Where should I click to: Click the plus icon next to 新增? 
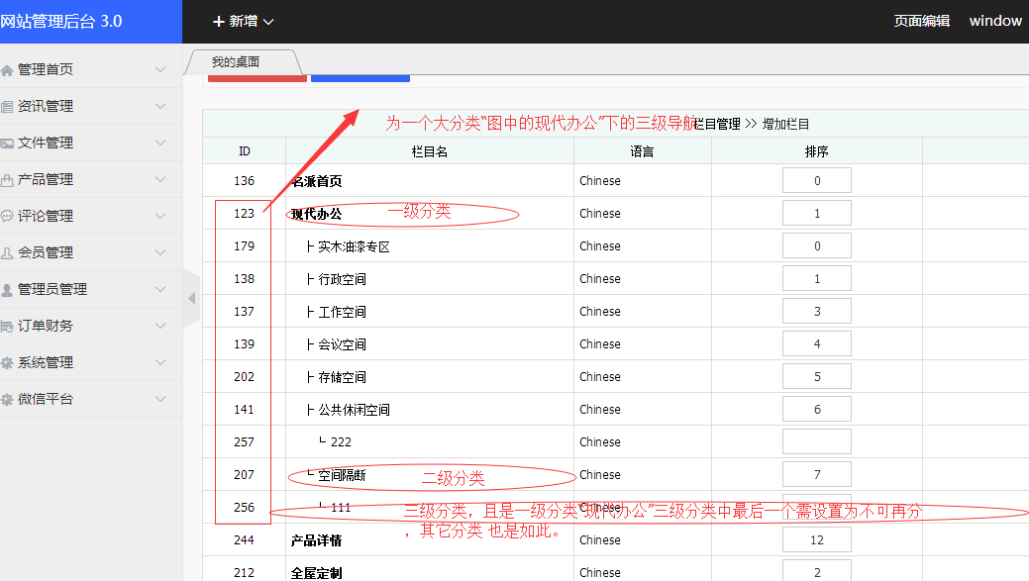pyautogui.click(x=219, y=22)
